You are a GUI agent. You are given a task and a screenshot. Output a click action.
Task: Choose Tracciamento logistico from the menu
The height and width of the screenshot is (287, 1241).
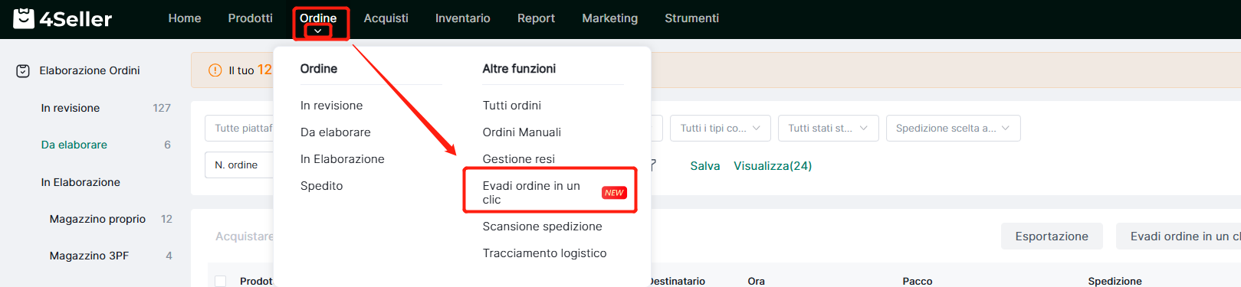[x=545, y=253]
